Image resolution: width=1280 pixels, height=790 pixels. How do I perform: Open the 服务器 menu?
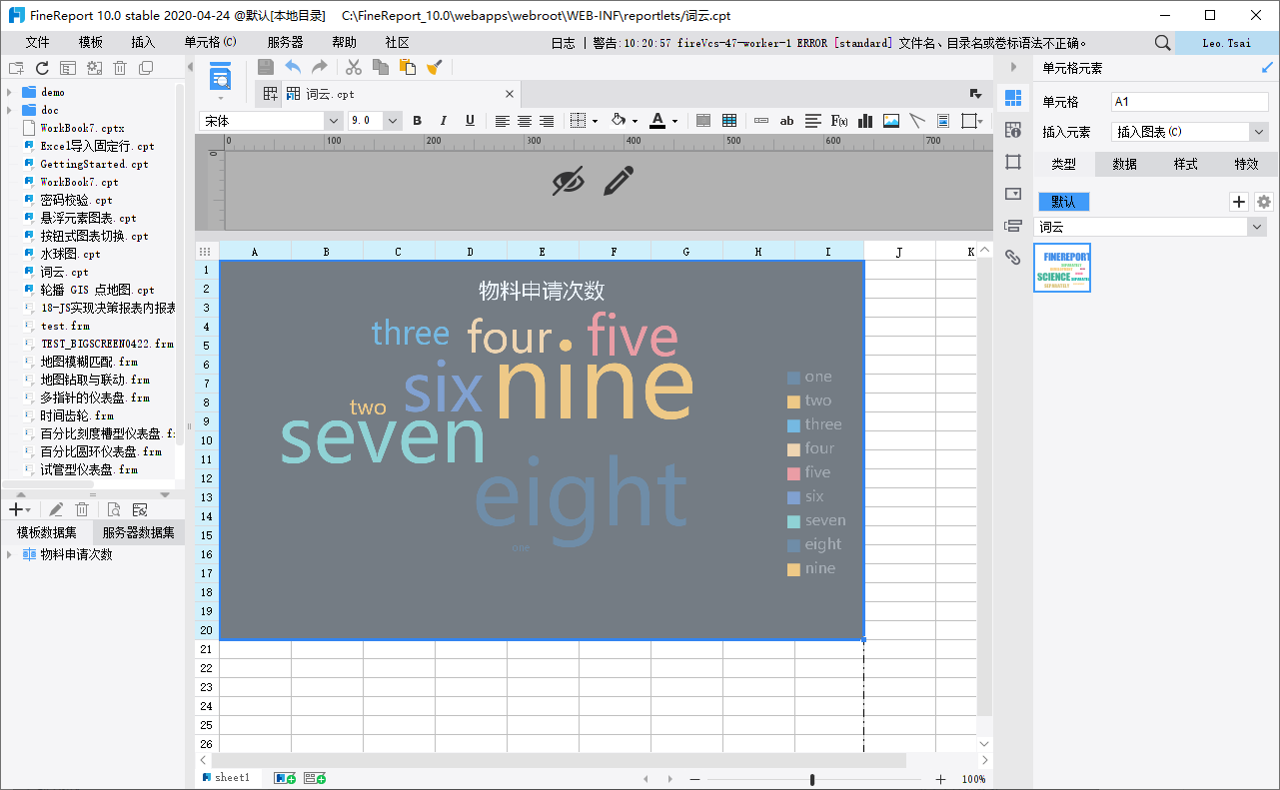tap(285, 43)
